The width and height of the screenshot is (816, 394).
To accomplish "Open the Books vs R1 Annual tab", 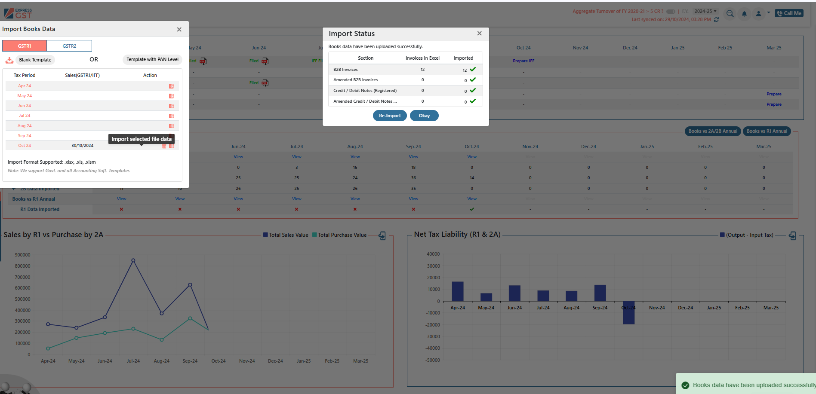I will [x=767, y=131].
